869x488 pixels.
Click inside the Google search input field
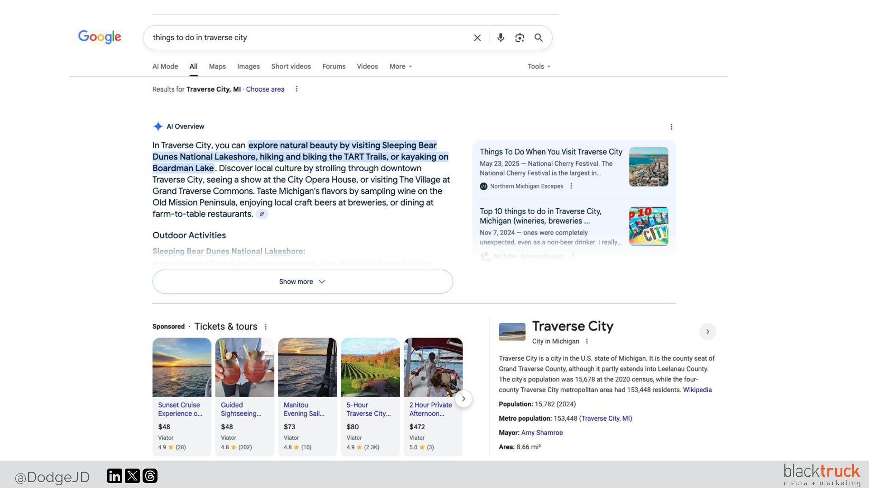click(308, 38)
